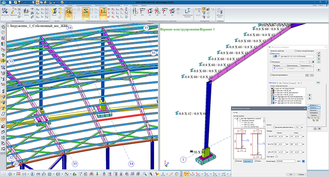
Task: Tick the Учет сдвига checkbox
Action: 276,157
